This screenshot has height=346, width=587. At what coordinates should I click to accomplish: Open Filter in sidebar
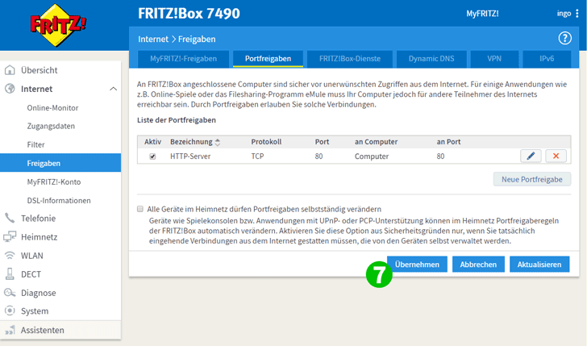coord(36,144)
